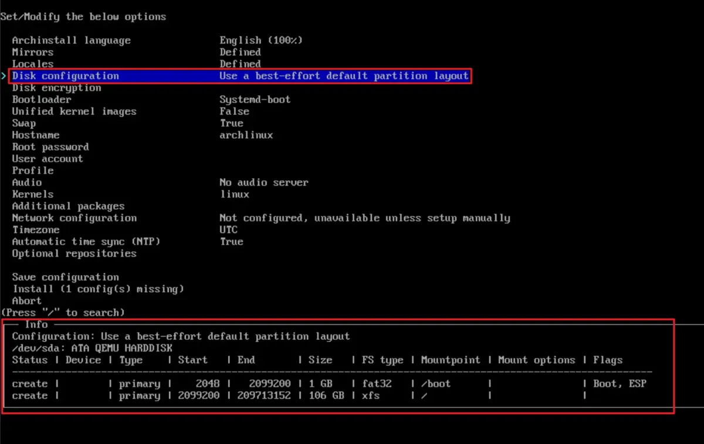This screenshot has width=704, height=444.
Task: Click the Boot, ESP flags cell
Action: click(619, 384)
